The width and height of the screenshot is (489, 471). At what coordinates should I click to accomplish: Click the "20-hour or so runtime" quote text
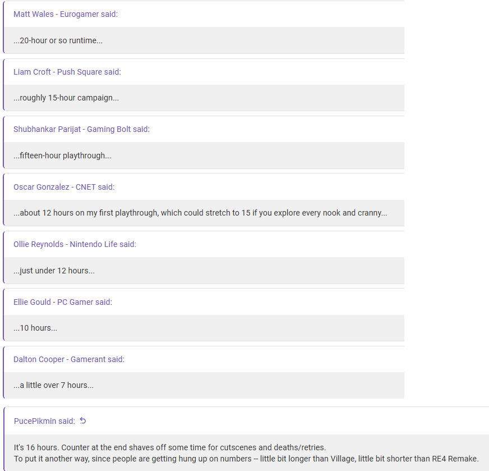58,40
